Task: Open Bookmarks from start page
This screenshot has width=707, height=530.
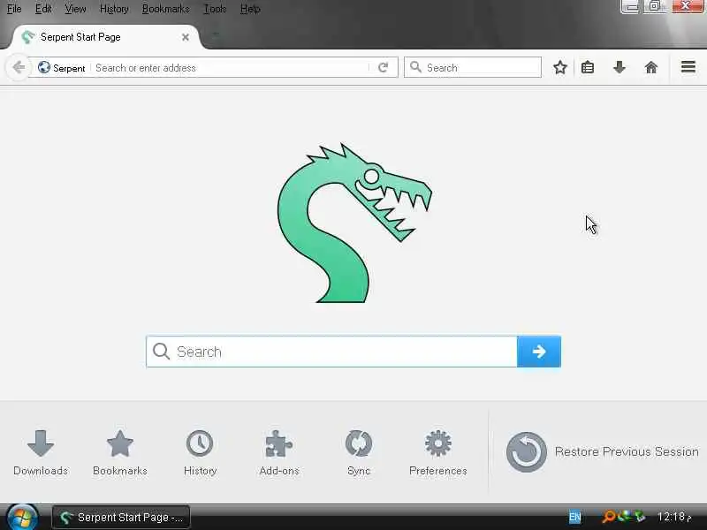Action: (x=120, y=452)
